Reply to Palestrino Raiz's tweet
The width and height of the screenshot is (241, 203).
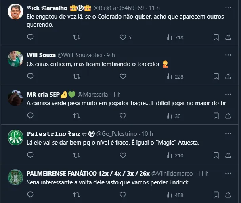point(31,155)
